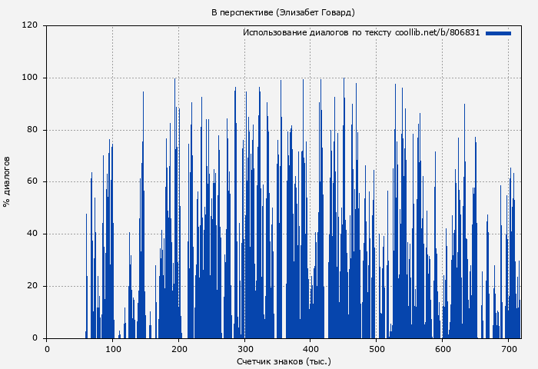Click the 0 tick on horizontal axis
This screenshot has height=369, width=538.
pos(47,349)
